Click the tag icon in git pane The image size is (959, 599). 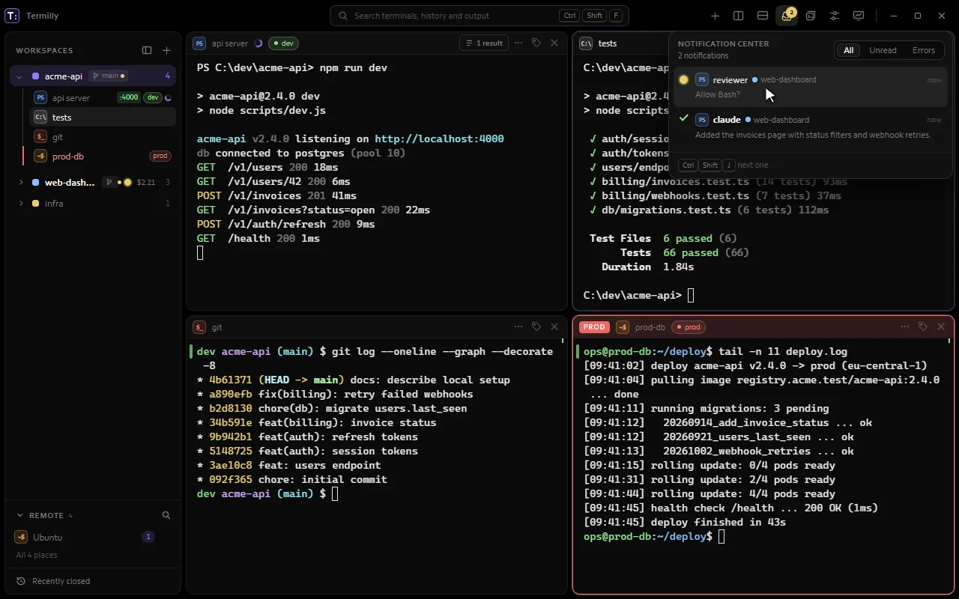pos(536,326)
